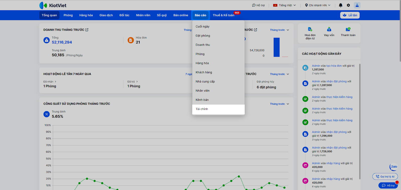Click the 5.65% average usage value

(57, 116)
